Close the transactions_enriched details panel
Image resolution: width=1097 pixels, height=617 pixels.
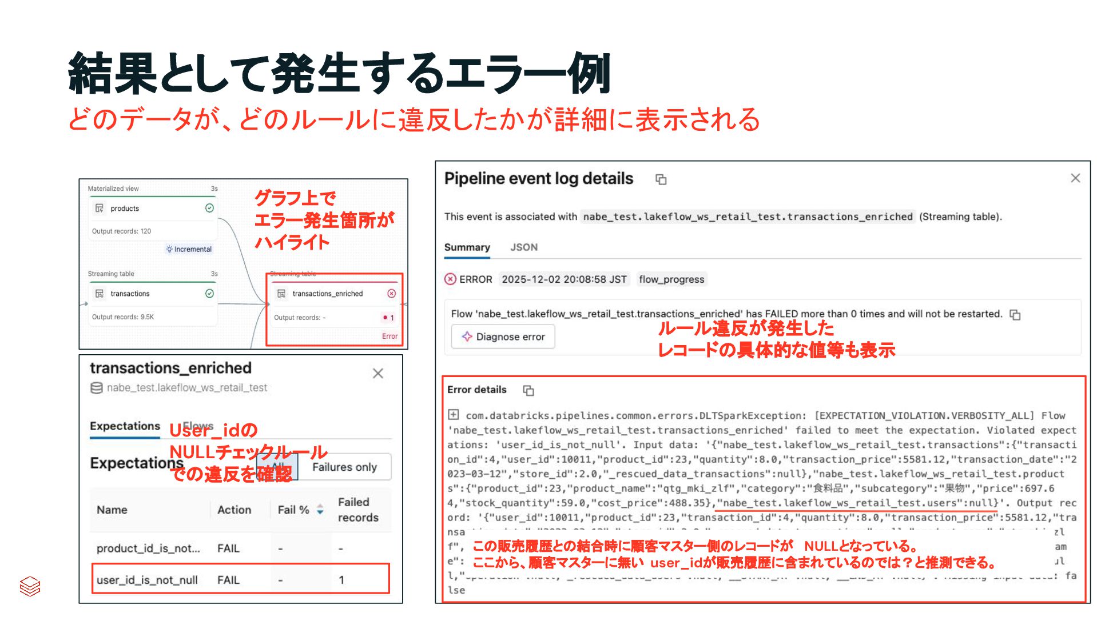click(378, 374)
